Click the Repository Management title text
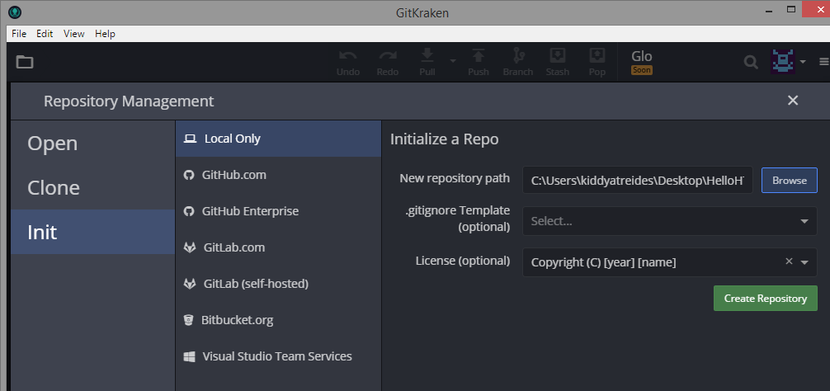 coord(129,101)
